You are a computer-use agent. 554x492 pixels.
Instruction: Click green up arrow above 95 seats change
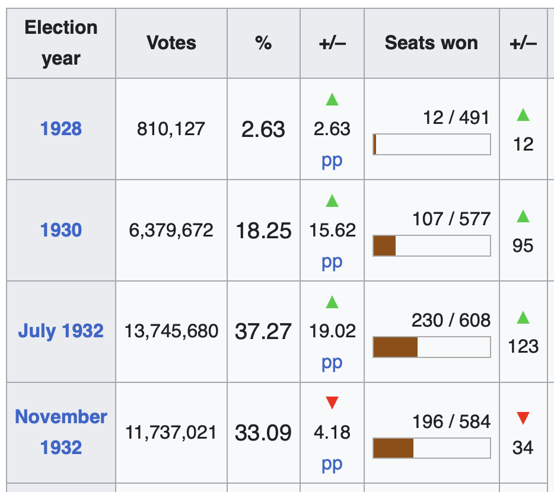(523, 216)
